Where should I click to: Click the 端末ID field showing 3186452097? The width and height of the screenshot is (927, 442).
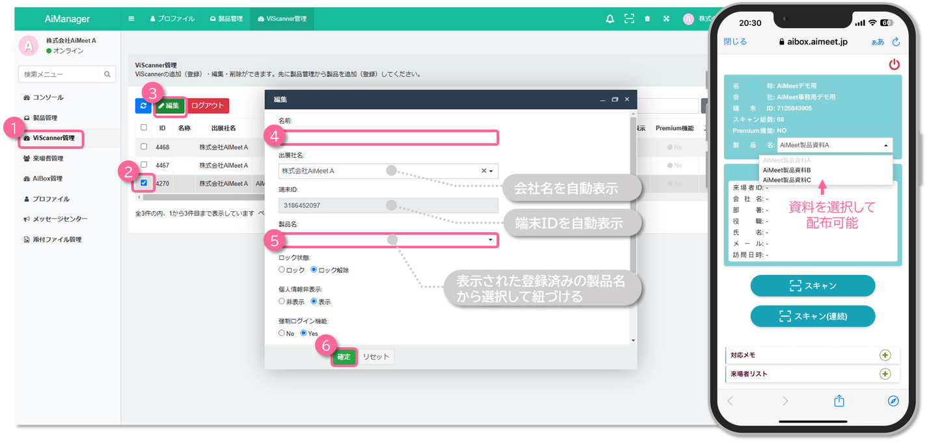click(x=388, y=205)
